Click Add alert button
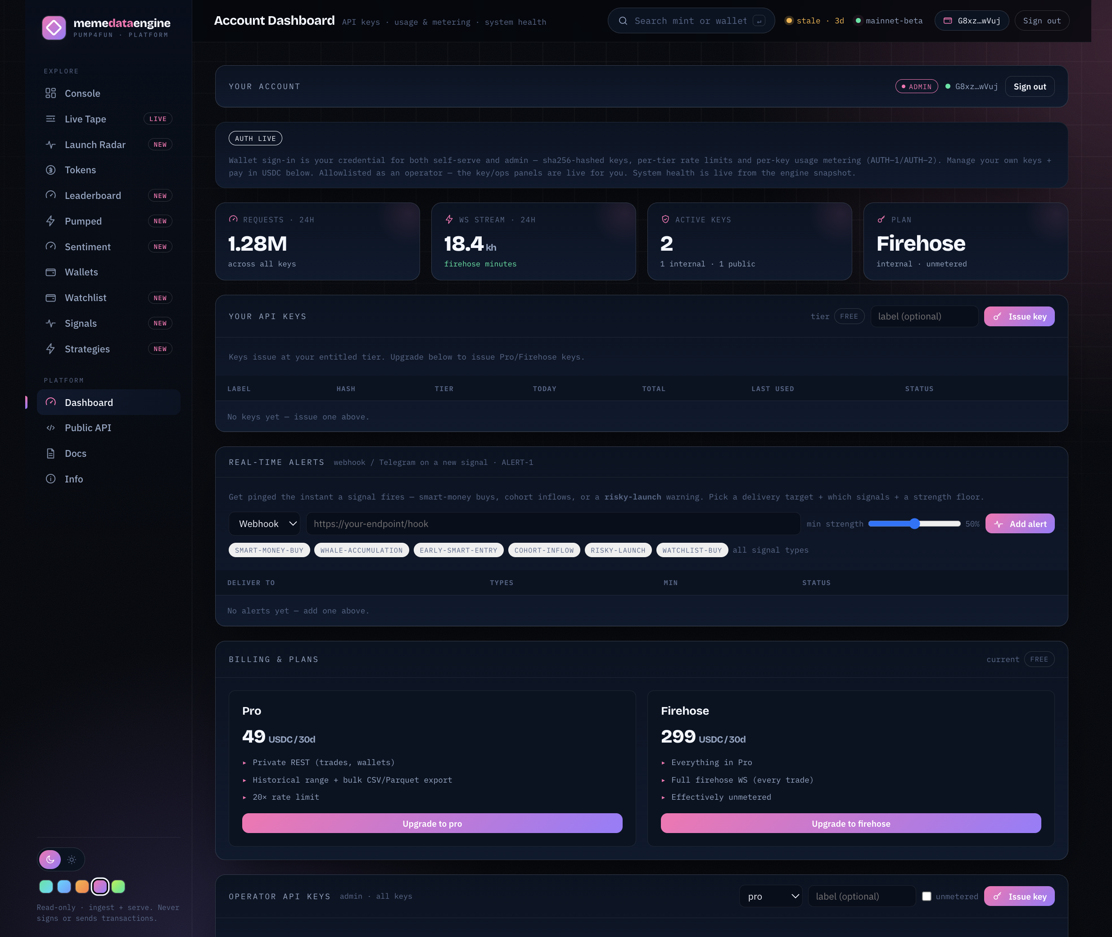 click(x=1020, y=524)
